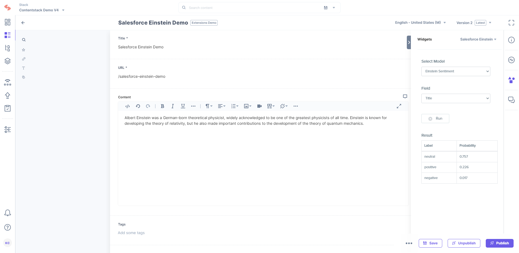Viewport: 519px width, 253px height.
Task: Undo last edit in content editor
Action: tap(138, 106)
